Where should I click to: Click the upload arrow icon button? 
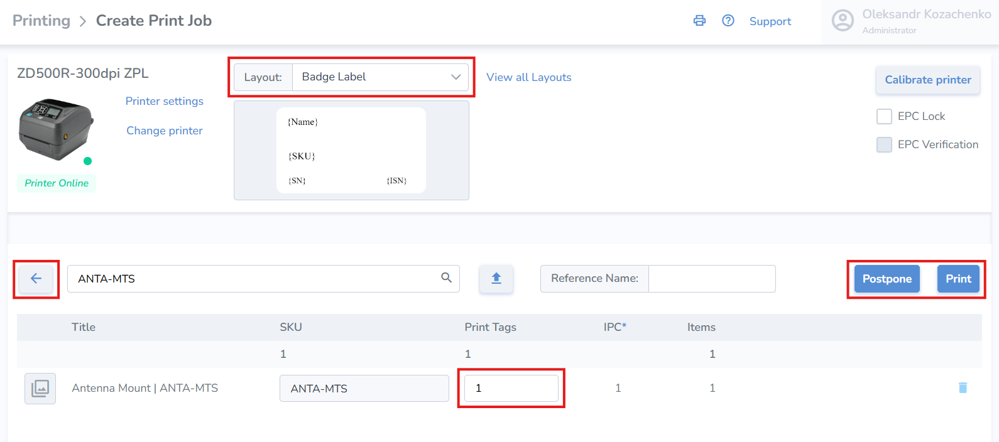496,279
